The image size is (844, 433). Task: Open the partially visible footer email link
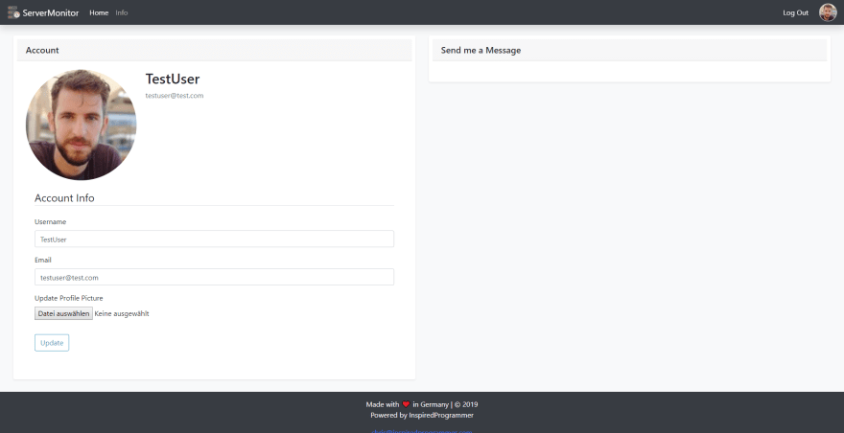pyautogui.click(x=422, y=431)
